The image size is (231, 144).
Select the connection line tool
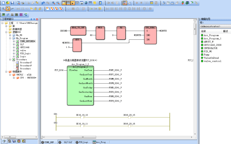point(12,9)
